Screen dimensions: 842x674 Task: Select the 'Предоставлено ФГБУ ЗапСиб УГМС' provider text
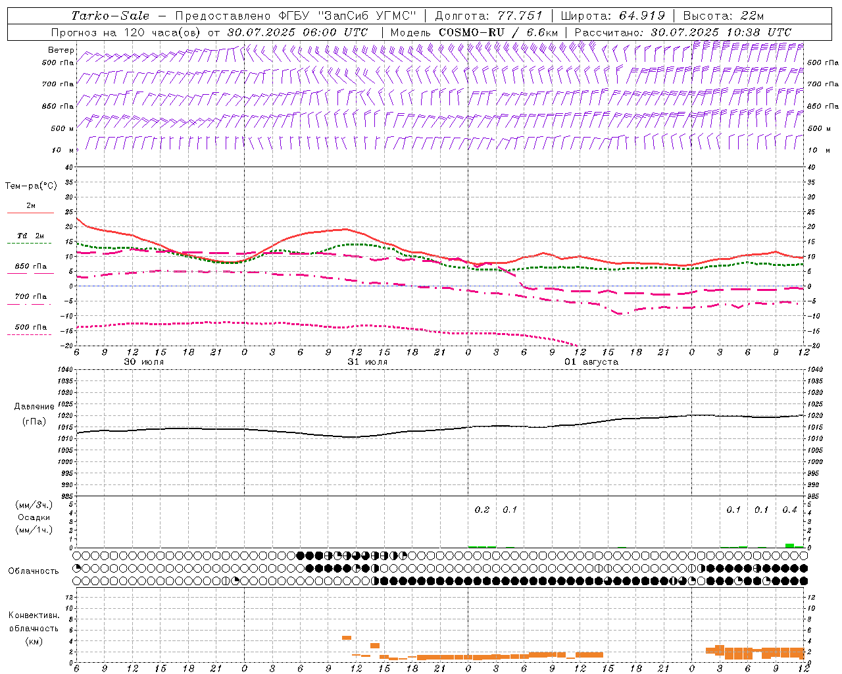click(295, 16)
